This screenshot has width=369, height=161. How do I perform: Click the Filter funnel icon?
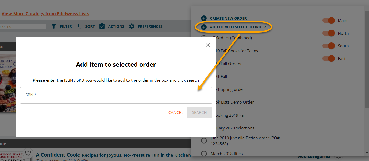[x=54, y=26]
